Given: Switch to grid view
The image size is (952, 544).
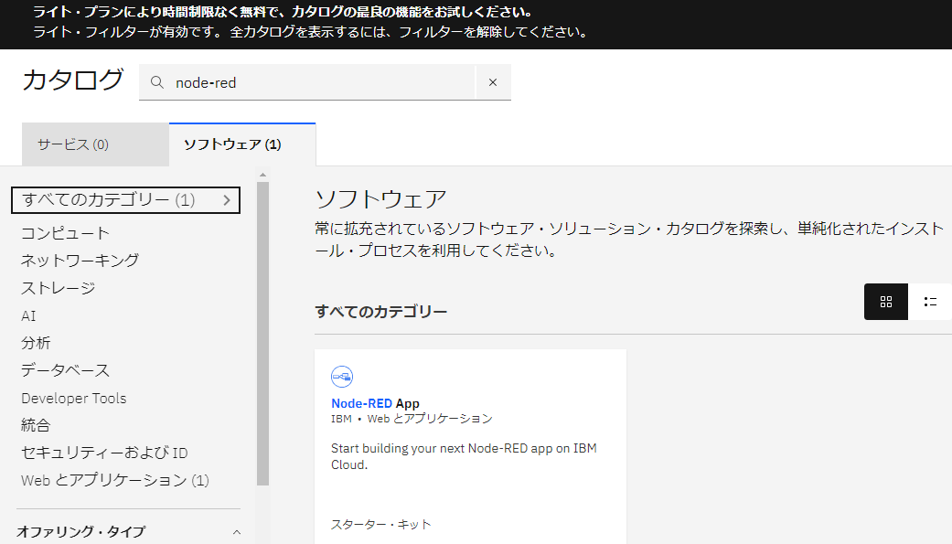Looking at the screenshot, I should click(886, 302).
